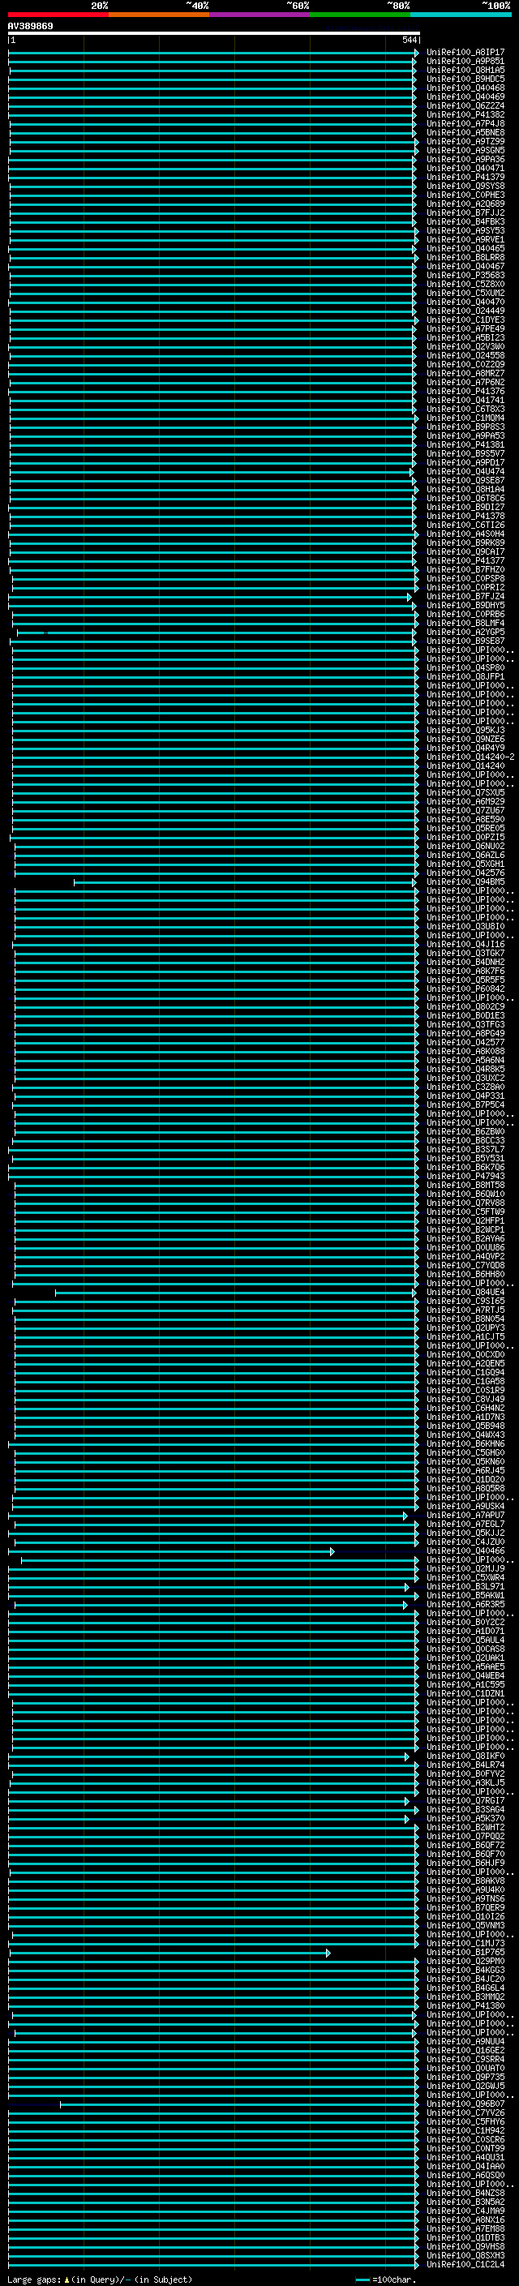
Task: Click the alignment bar for UniRef100_A2YGP5
Action: pos(215,633)
